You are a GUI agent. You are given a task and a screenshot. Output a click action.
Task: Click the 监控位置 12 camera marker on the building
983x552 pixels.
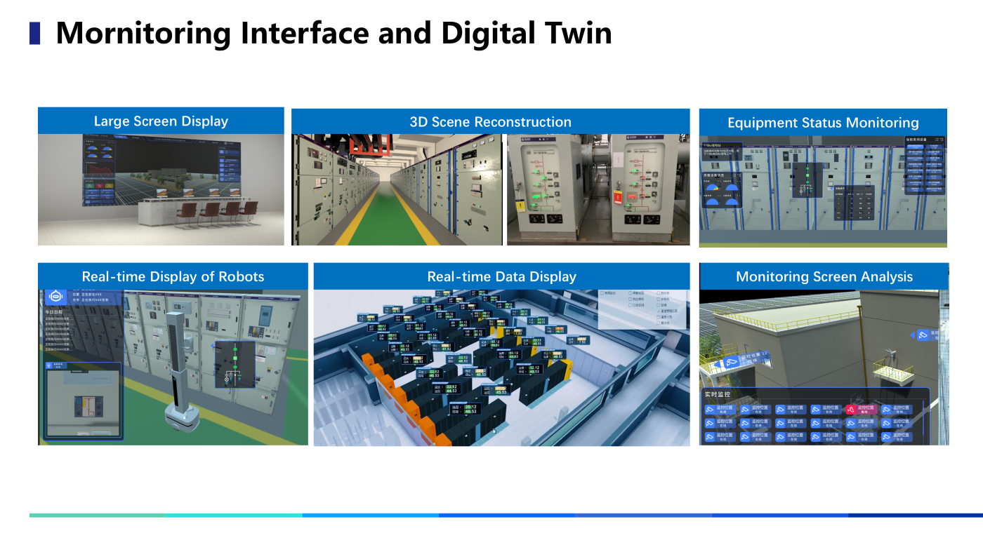(x=732, y=361)
